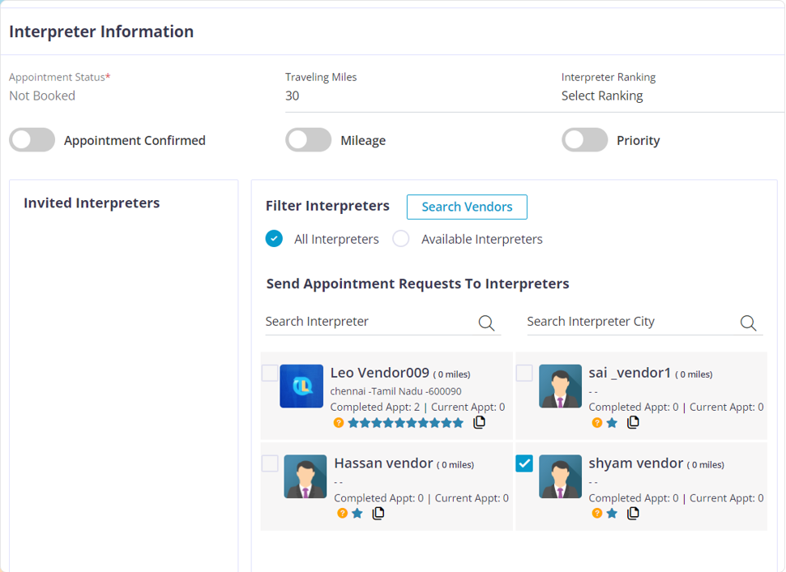Viewport: 786px width, 572px height.
Task: Click magnifier icon in Search Interpreter City field
Action: click(x=748, y=322)
